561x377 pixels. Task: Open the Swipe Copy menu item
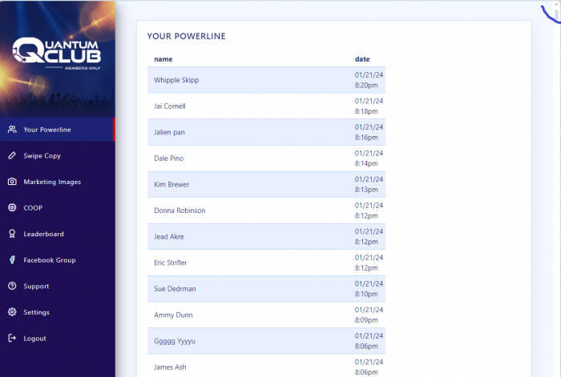click(x=42, y=156)
